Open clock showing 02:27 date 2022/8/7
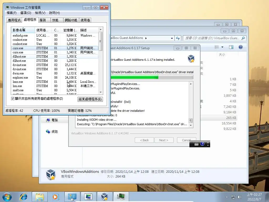 pyautogui.click(x=254, y=197)
